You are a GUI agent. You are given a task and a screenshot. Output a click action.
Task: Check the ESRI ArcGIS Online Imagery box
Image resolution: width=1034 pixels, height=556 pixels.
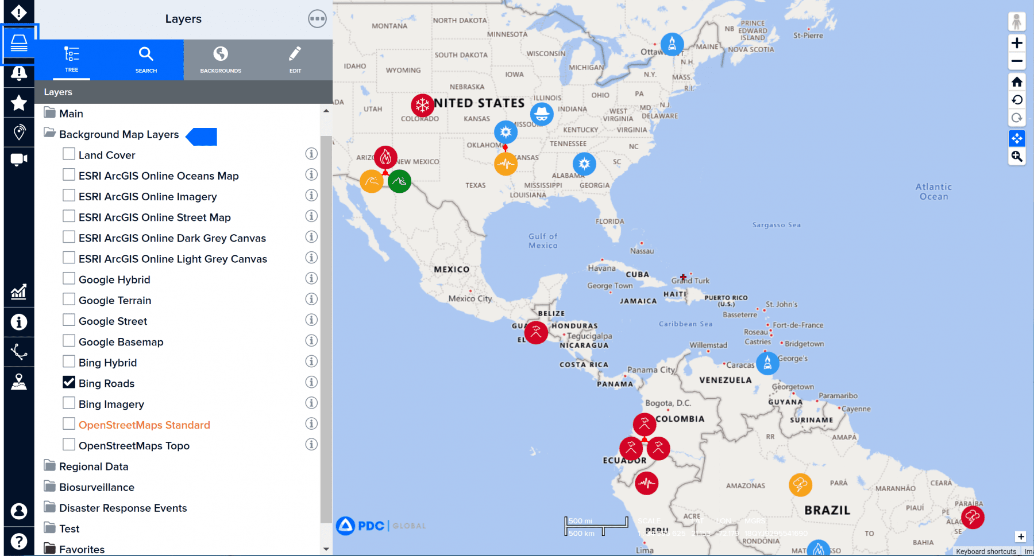pos(69,196)
